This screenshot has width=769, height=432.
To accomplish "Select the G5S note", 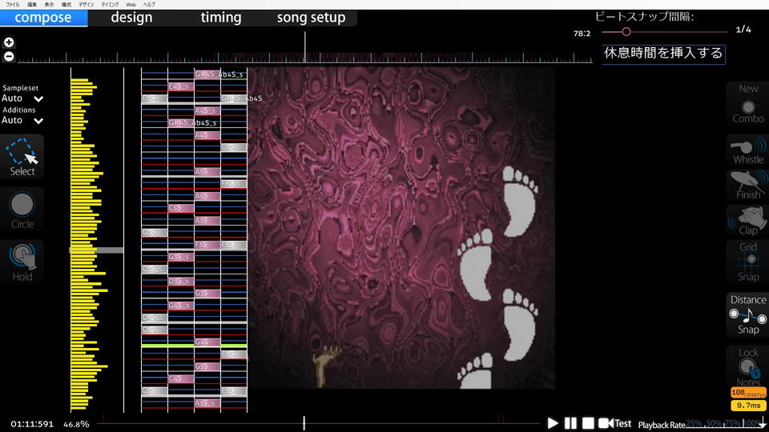I will 207,366.
